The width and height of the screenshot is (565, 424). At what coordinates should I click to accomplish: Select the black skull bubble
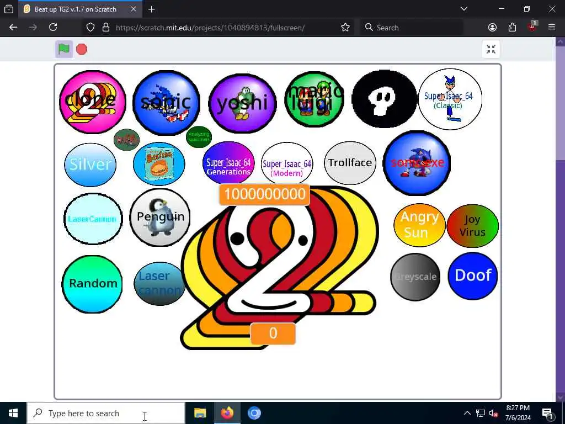coord(384,99)
